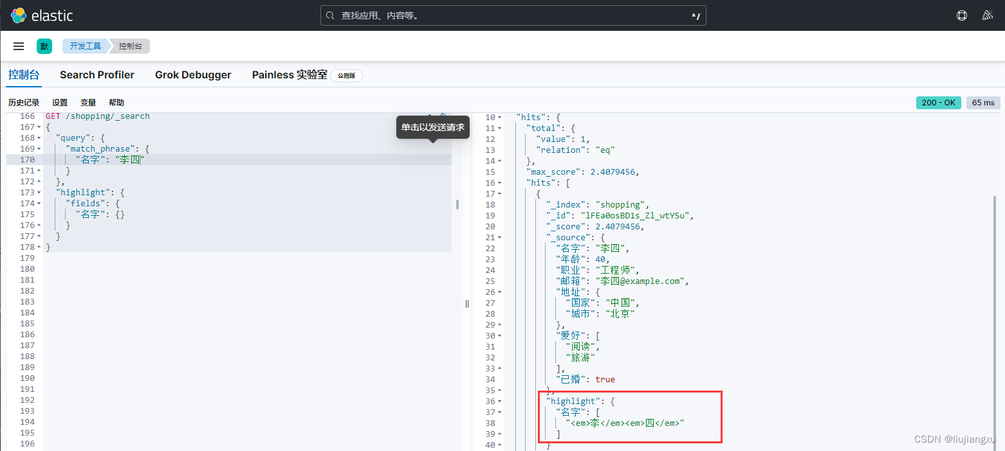Click the Elastic logo
This screenshot has width=1005, height=451.
pos(42,15)
